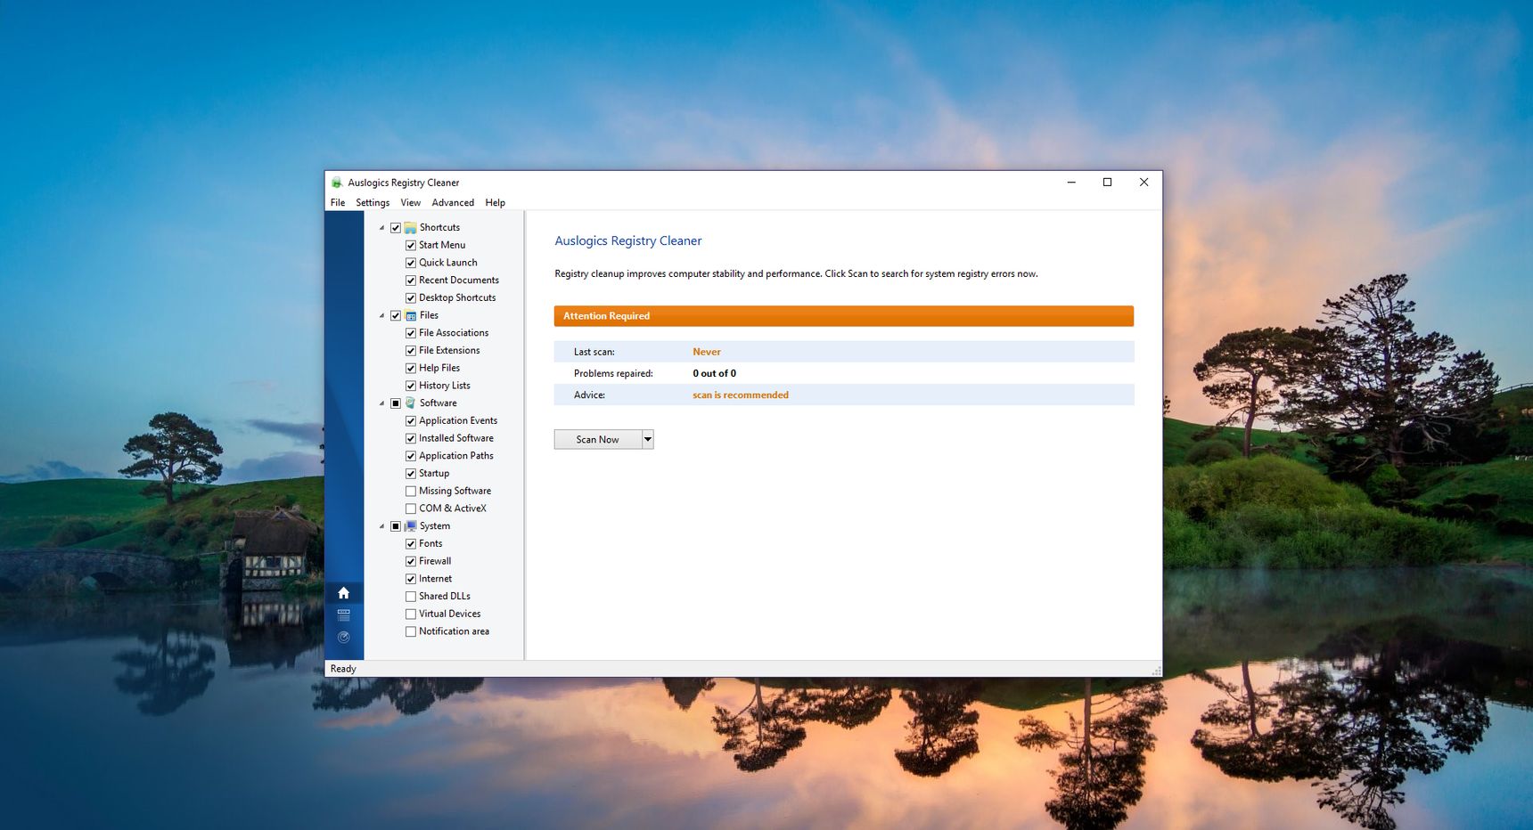This screenshot has width=1533, height=830.
Task: Collapse the System tree node
Action: pos(382,526)
